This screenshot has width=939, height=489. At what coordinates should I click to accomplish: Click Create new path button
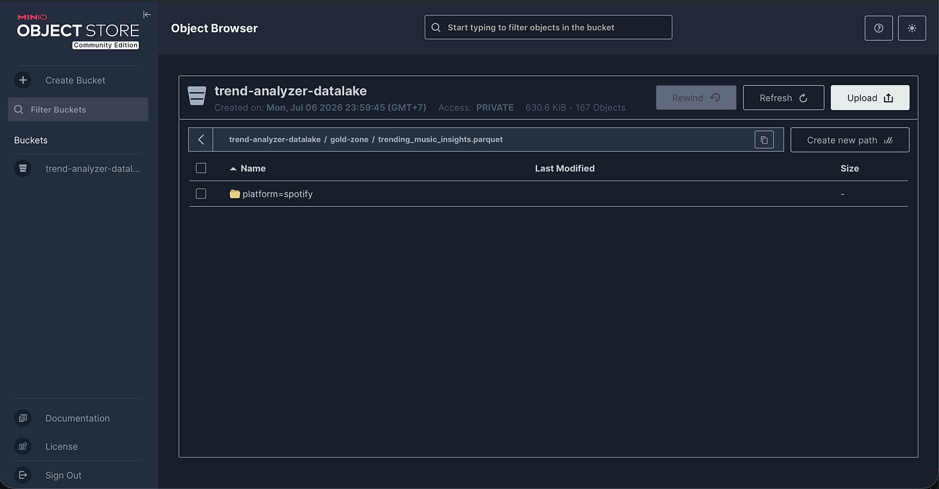tap(850, 140)
